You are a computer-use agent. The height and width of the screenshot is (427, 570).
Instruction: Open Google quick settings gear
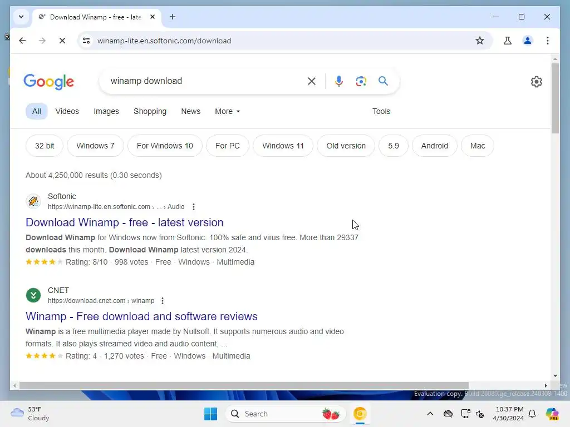point(536,82)
